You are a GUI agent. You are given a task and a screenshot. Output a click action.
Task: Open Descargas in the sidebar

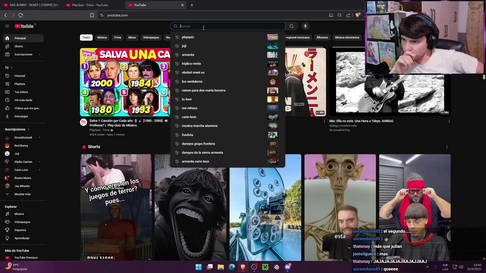click(22, 116)
